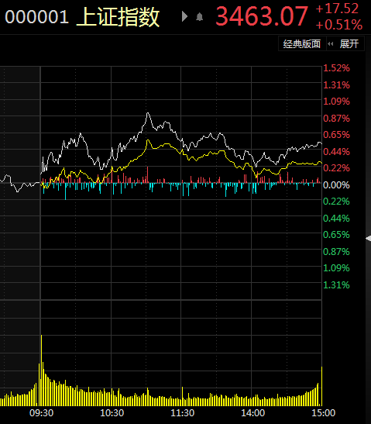371x424 pixels.
Task: Click the 1.52% top scale label
Action: pyautogui.click(x=336, y=68)
